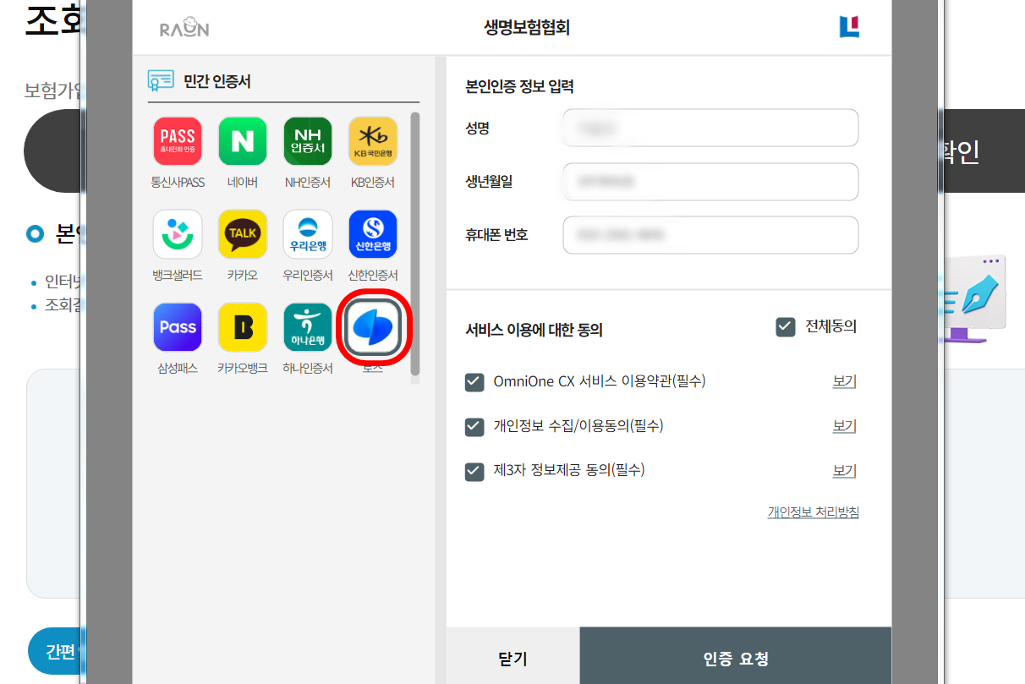Viewport: 1025px width, 684px height.
Task: Open 보기 for 개인정보 수집/이용동의
Action: pos(844,426)
